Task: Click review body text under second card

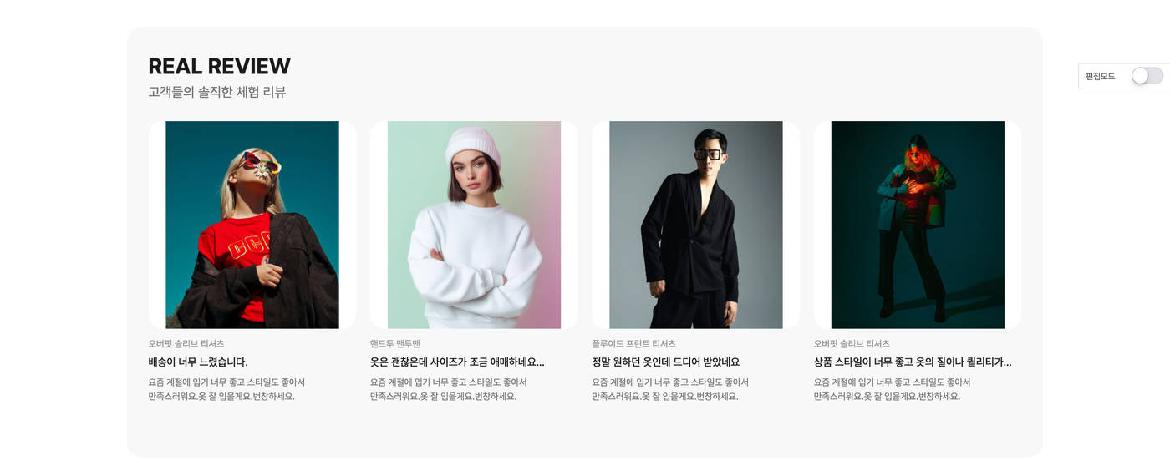Action: pos(449,389)
